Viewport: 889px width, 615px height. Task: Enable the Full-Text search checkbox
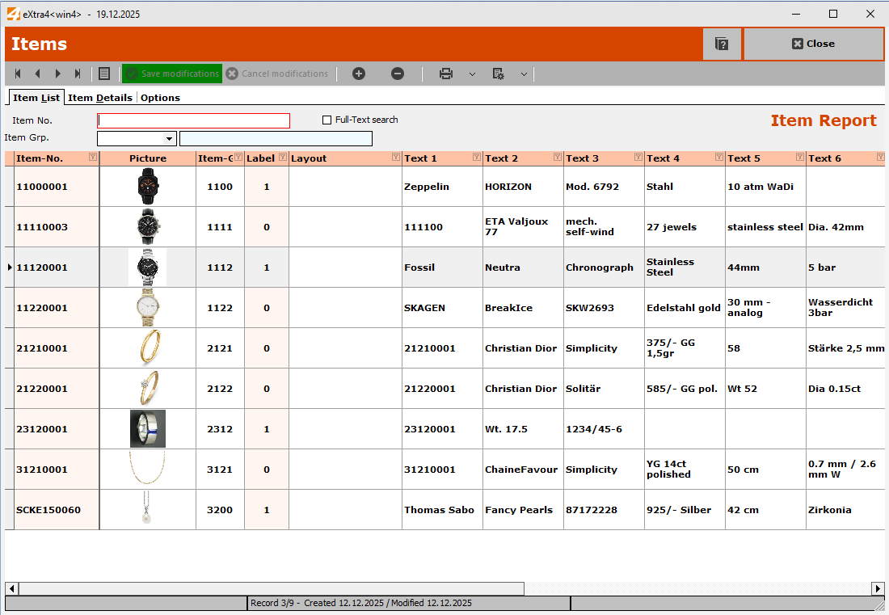(327, 120)
